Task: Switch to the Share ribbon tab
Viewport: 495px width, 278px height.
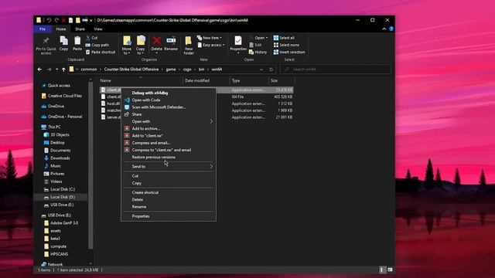Action: [80, 29]
